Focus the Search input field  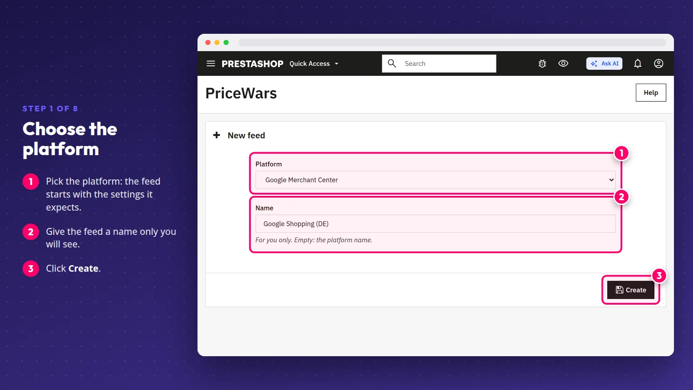point(439,63)
